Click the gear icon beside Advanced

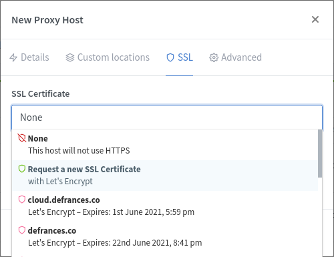pyautogui.click(x=214, y=57)
